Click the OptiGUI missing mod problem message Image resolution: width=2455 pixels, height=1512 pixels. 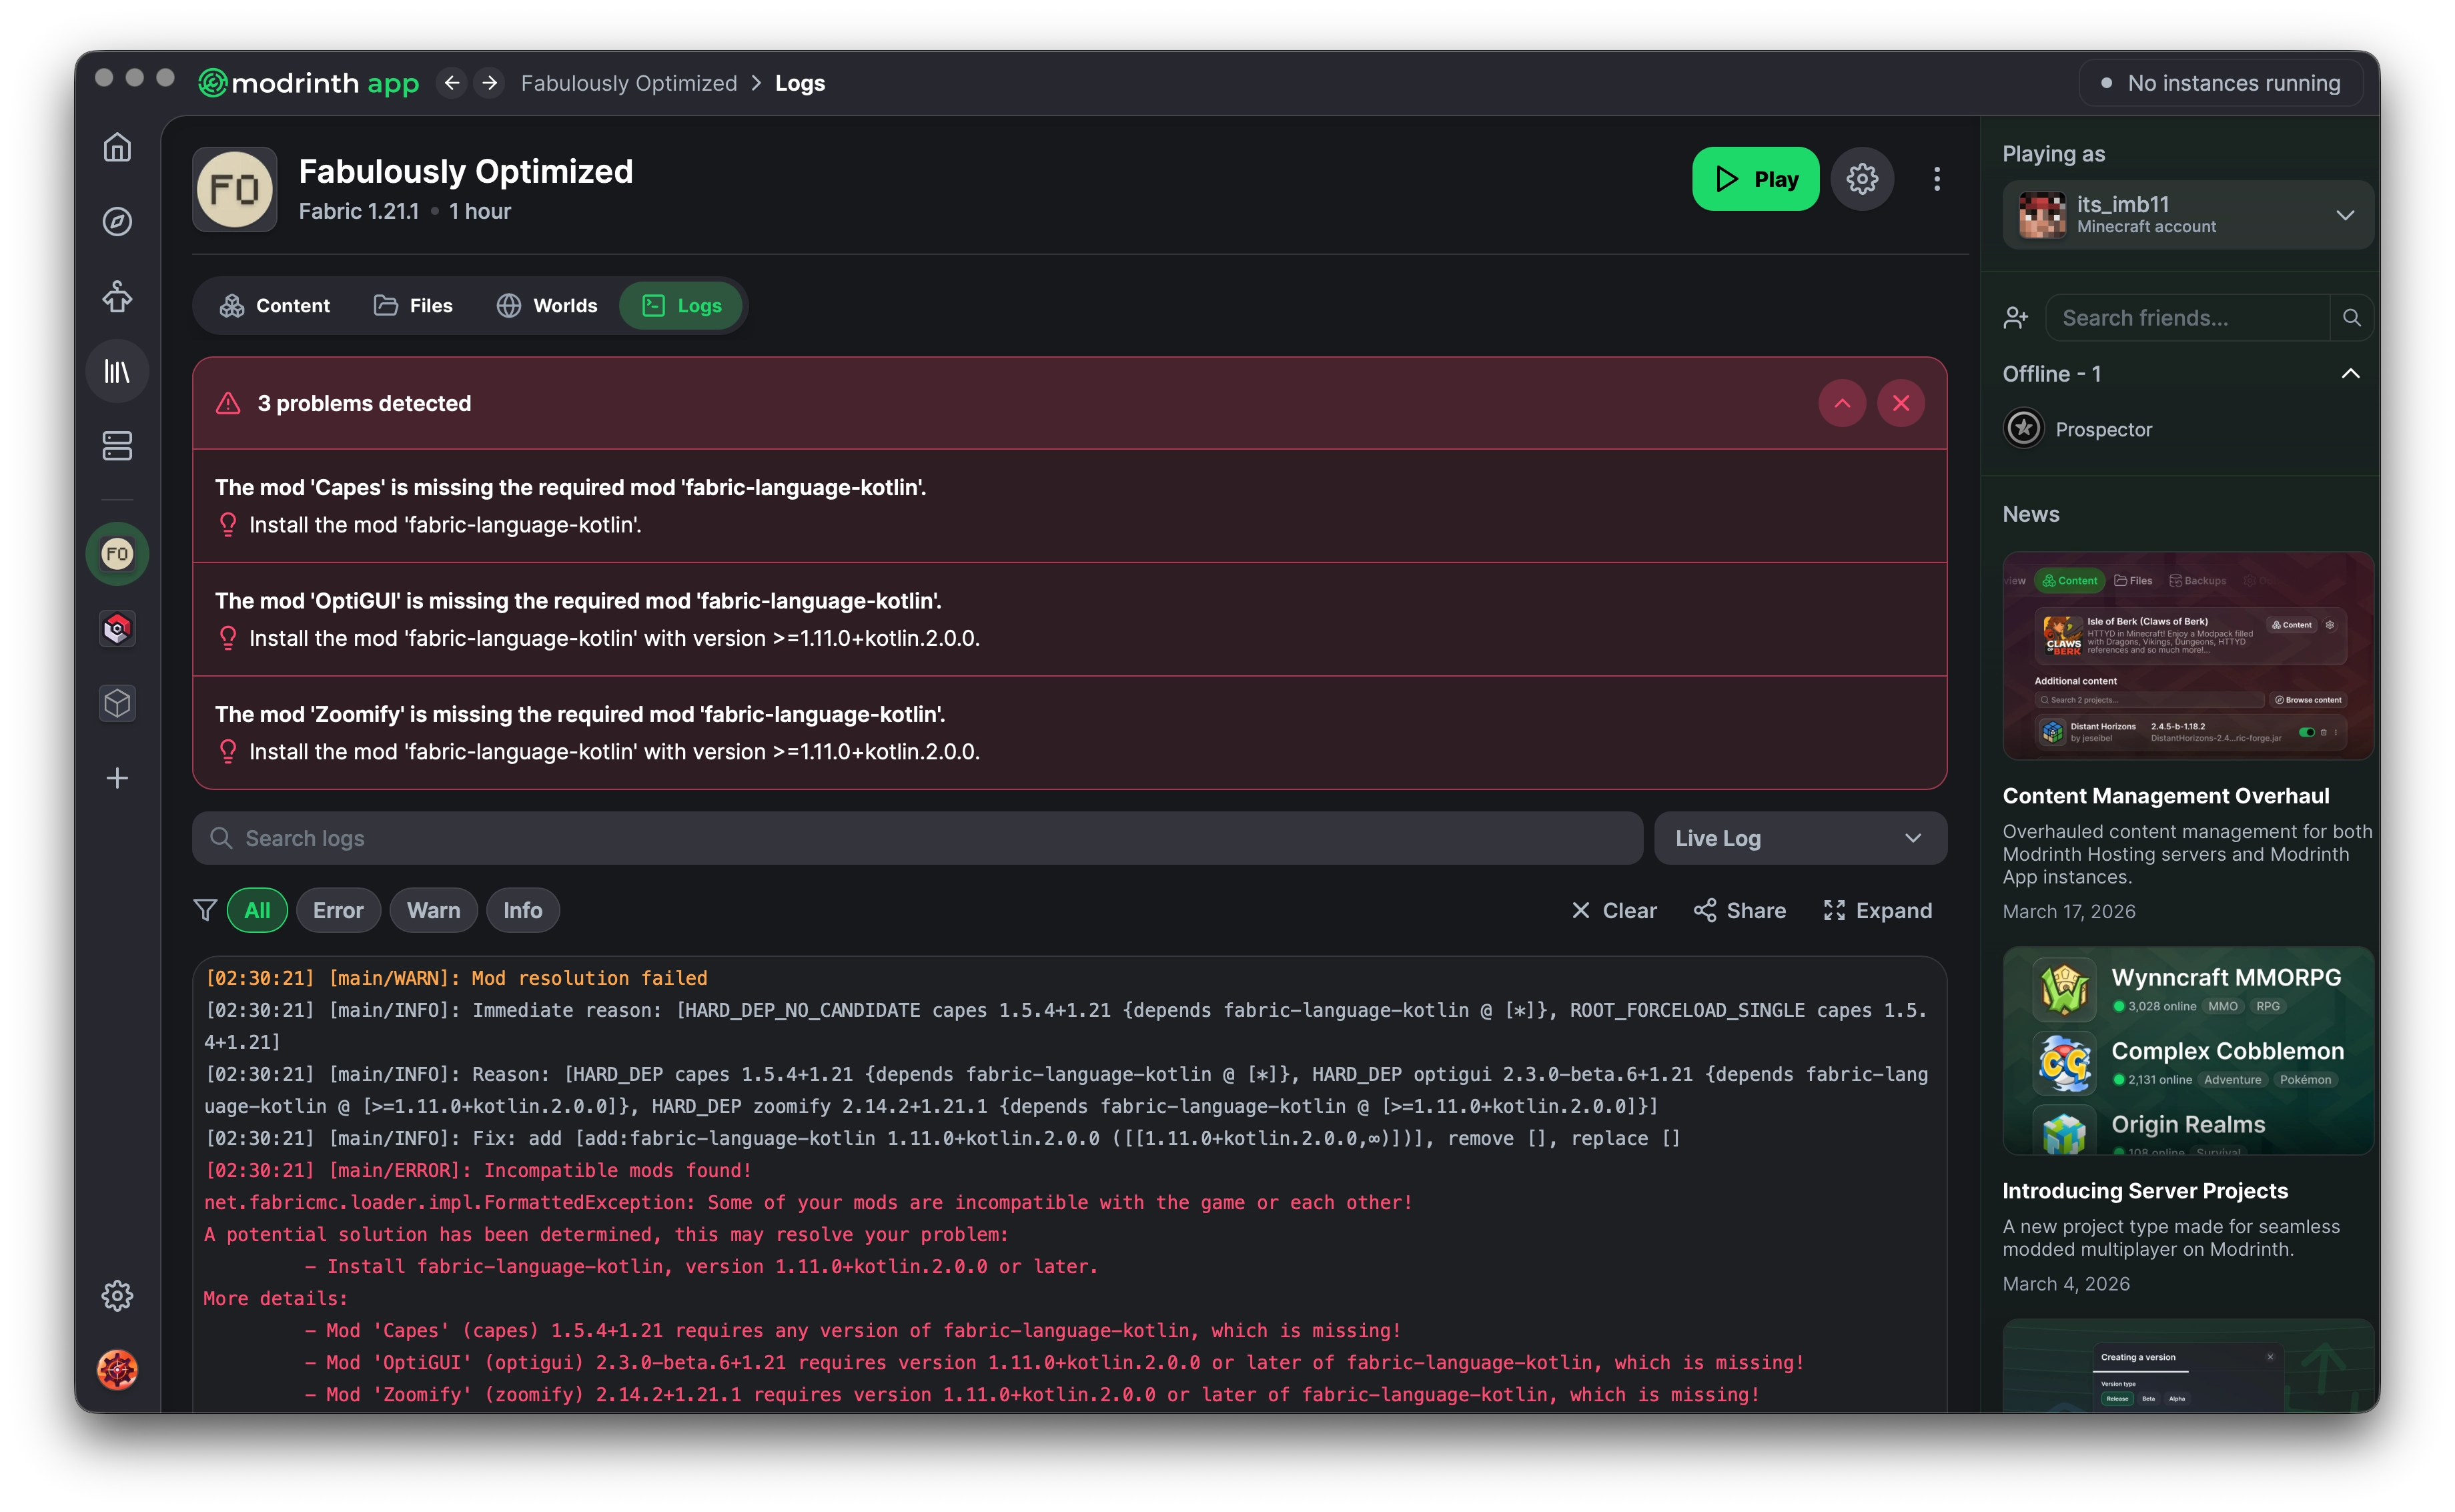579,601
